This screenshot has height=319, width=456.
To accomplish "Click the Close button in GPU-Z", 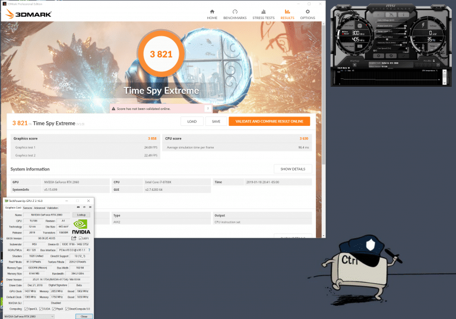I will (84, 317).
